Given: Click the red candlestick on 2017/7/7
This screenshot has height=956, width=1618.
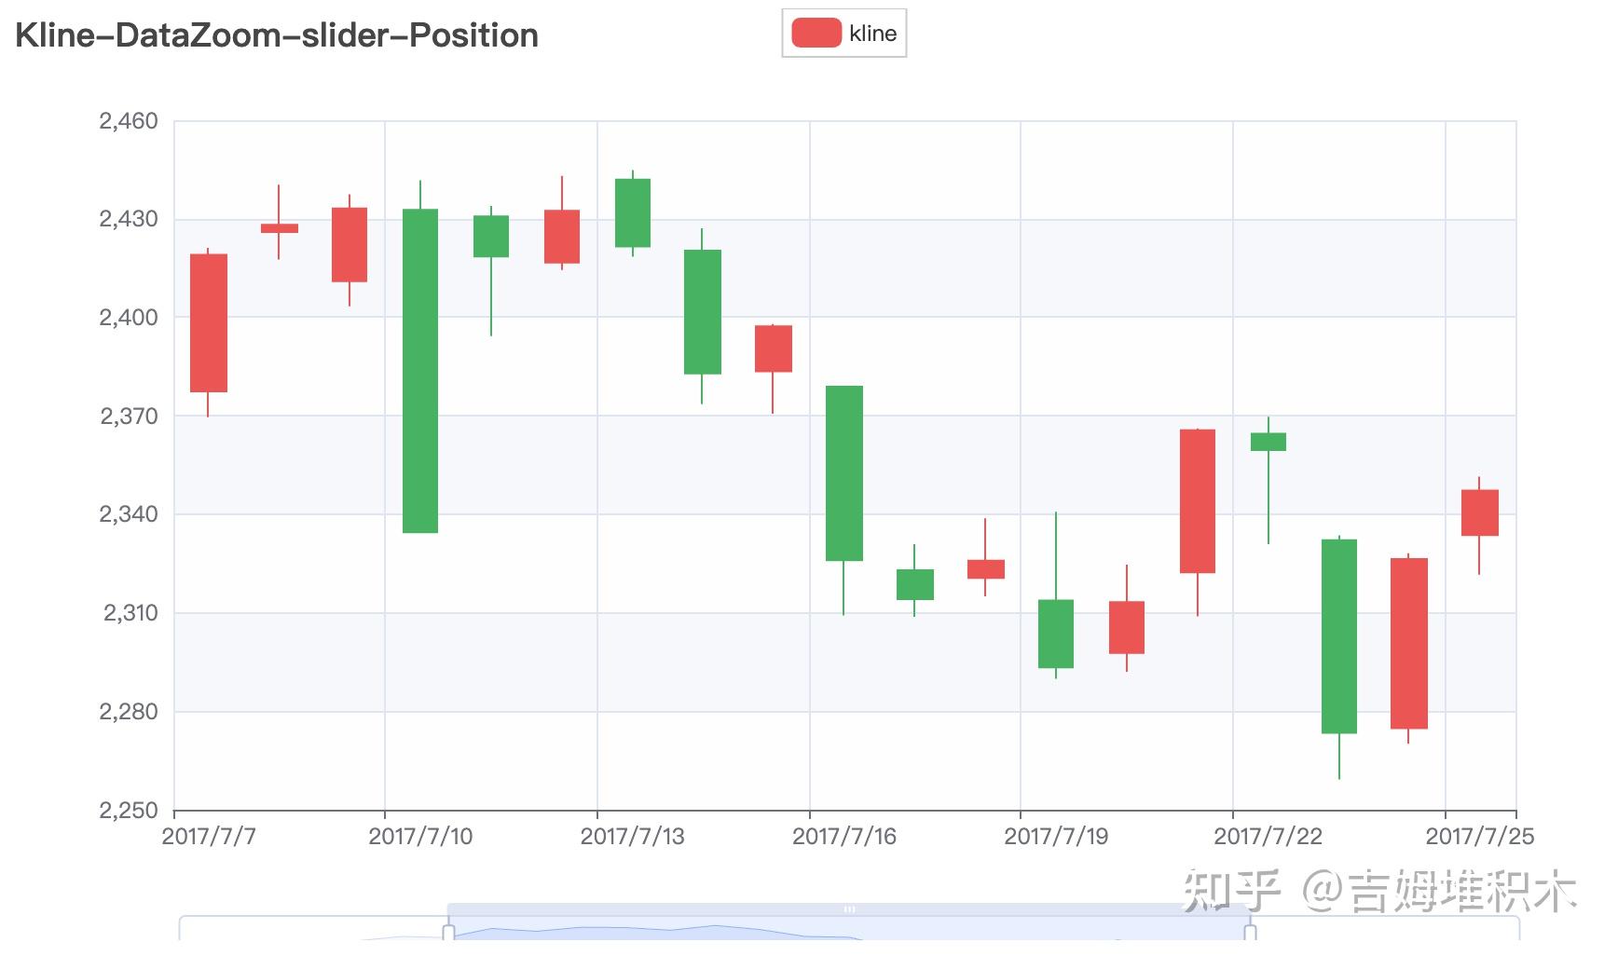Looking at the screenshot, I should point(208,321).
